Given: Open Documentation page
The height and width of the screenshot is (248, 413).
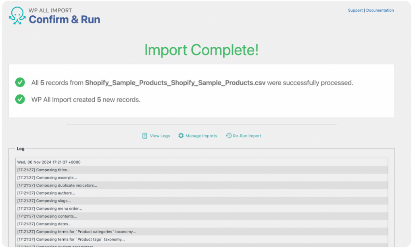Looking at the screenshot, I should coord(380,10).
